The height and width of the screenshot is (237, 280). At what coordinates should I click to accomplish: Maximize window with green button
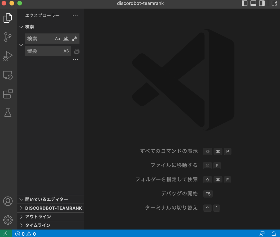[x=20, y=3]
